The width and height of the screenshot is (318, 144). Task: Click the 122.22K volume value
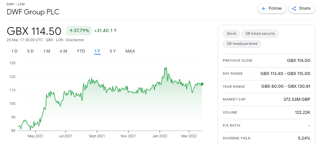click(x=303, y=113)
